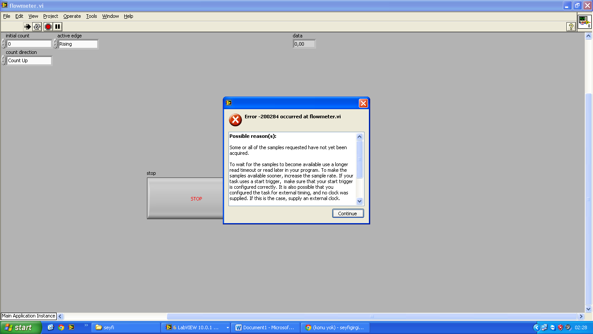Image resolution: width=593 pixels, height=334 pixels.
Task: Click Continue in the error dialog
Action: click(x=348, y=214)
